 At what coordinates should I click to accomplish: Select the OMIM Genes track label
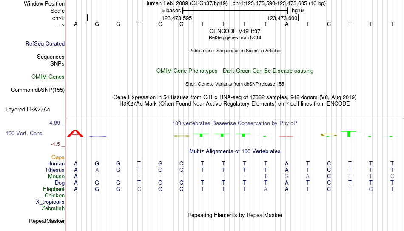pyautogui.click(x=48, y=77)
